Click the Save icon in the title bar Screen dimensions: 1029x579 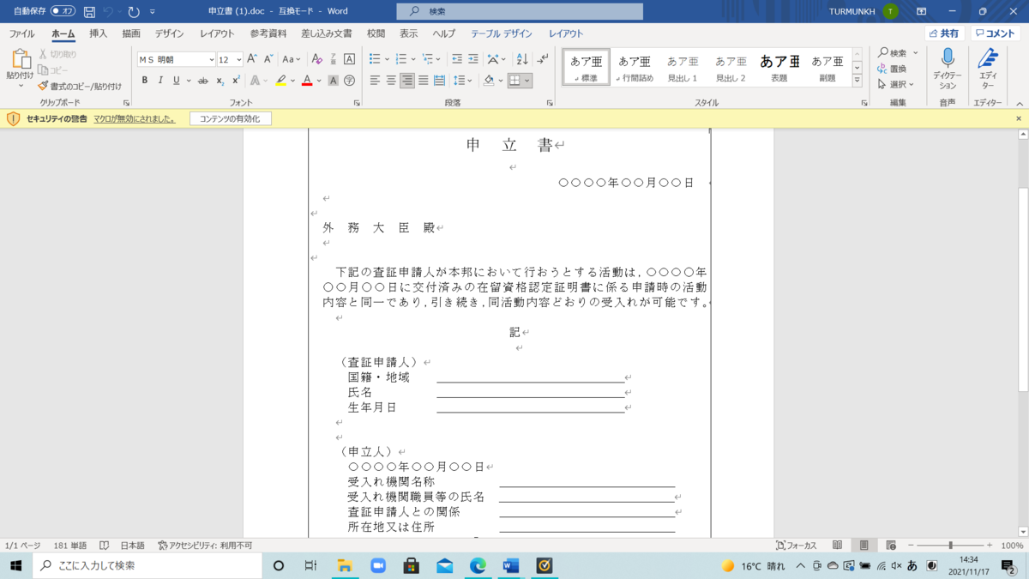89,12
